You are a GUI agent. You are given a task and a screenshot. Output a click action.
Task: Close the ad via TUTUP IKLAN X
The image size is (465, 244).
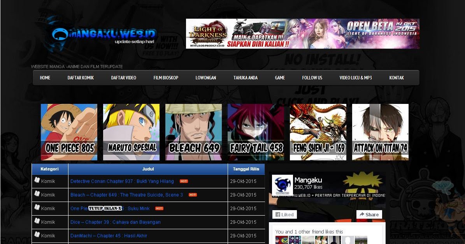[105, 209]
